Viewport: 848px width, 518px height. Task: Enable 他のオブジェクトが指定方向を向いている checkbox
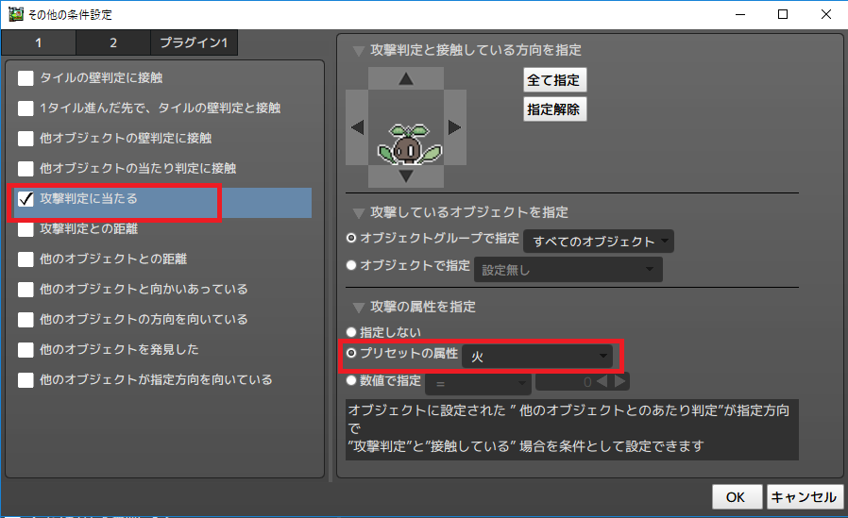[x=25, y=381]
